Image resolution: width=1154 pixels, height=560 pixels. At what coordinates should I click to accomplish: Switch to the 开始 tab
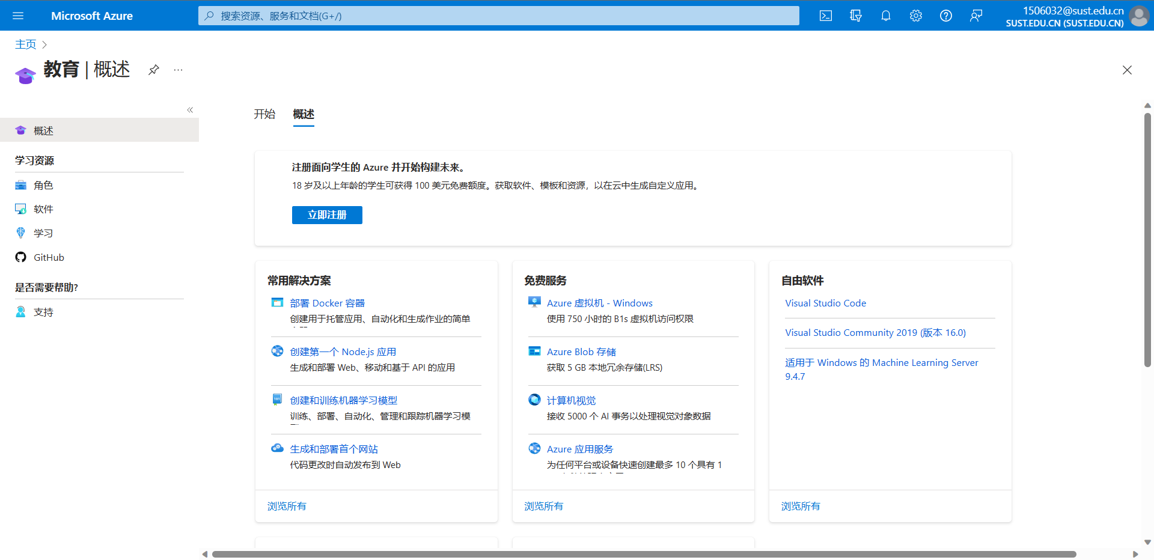coord(264,114)
